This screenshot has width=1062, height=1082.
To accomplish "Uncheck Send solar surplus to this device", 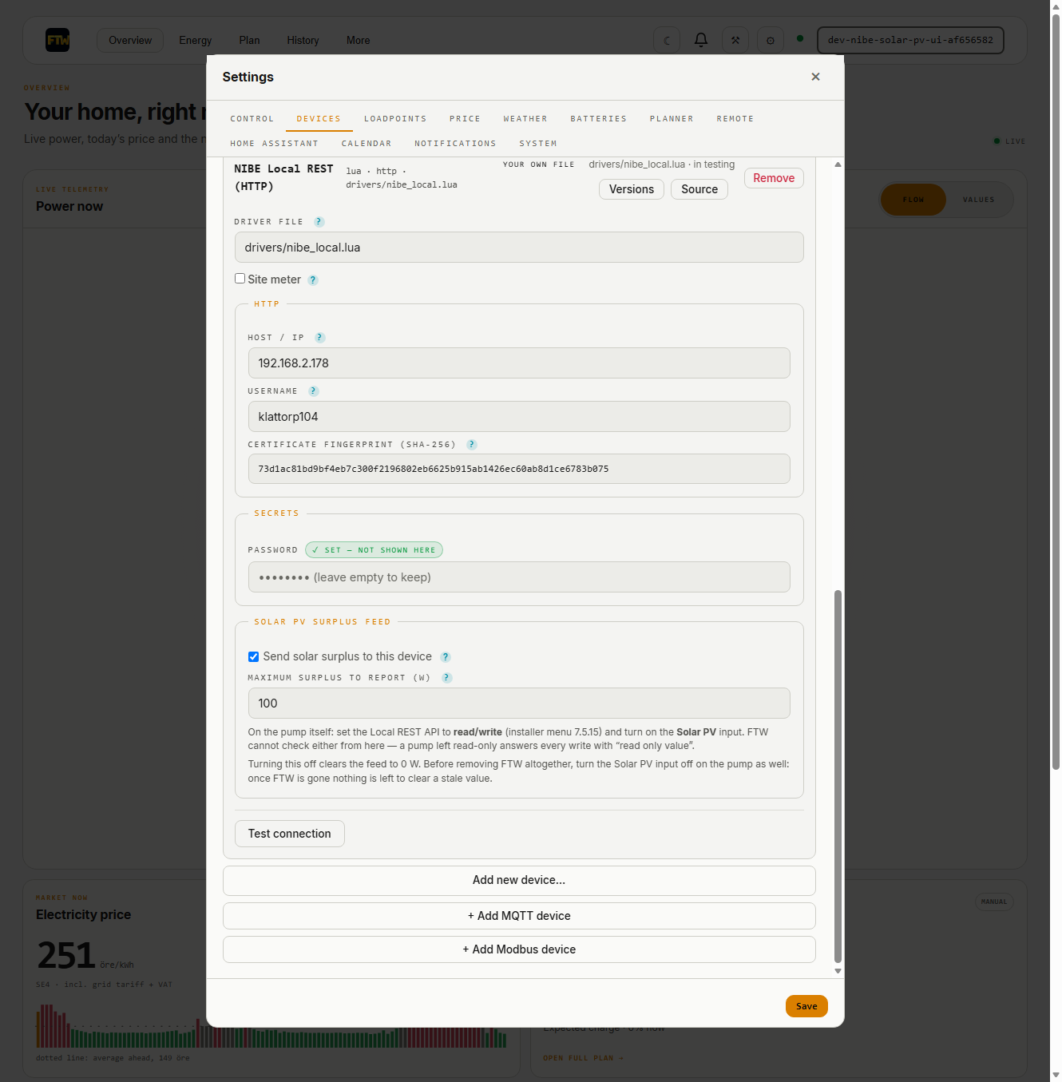I will pos(253,656).
